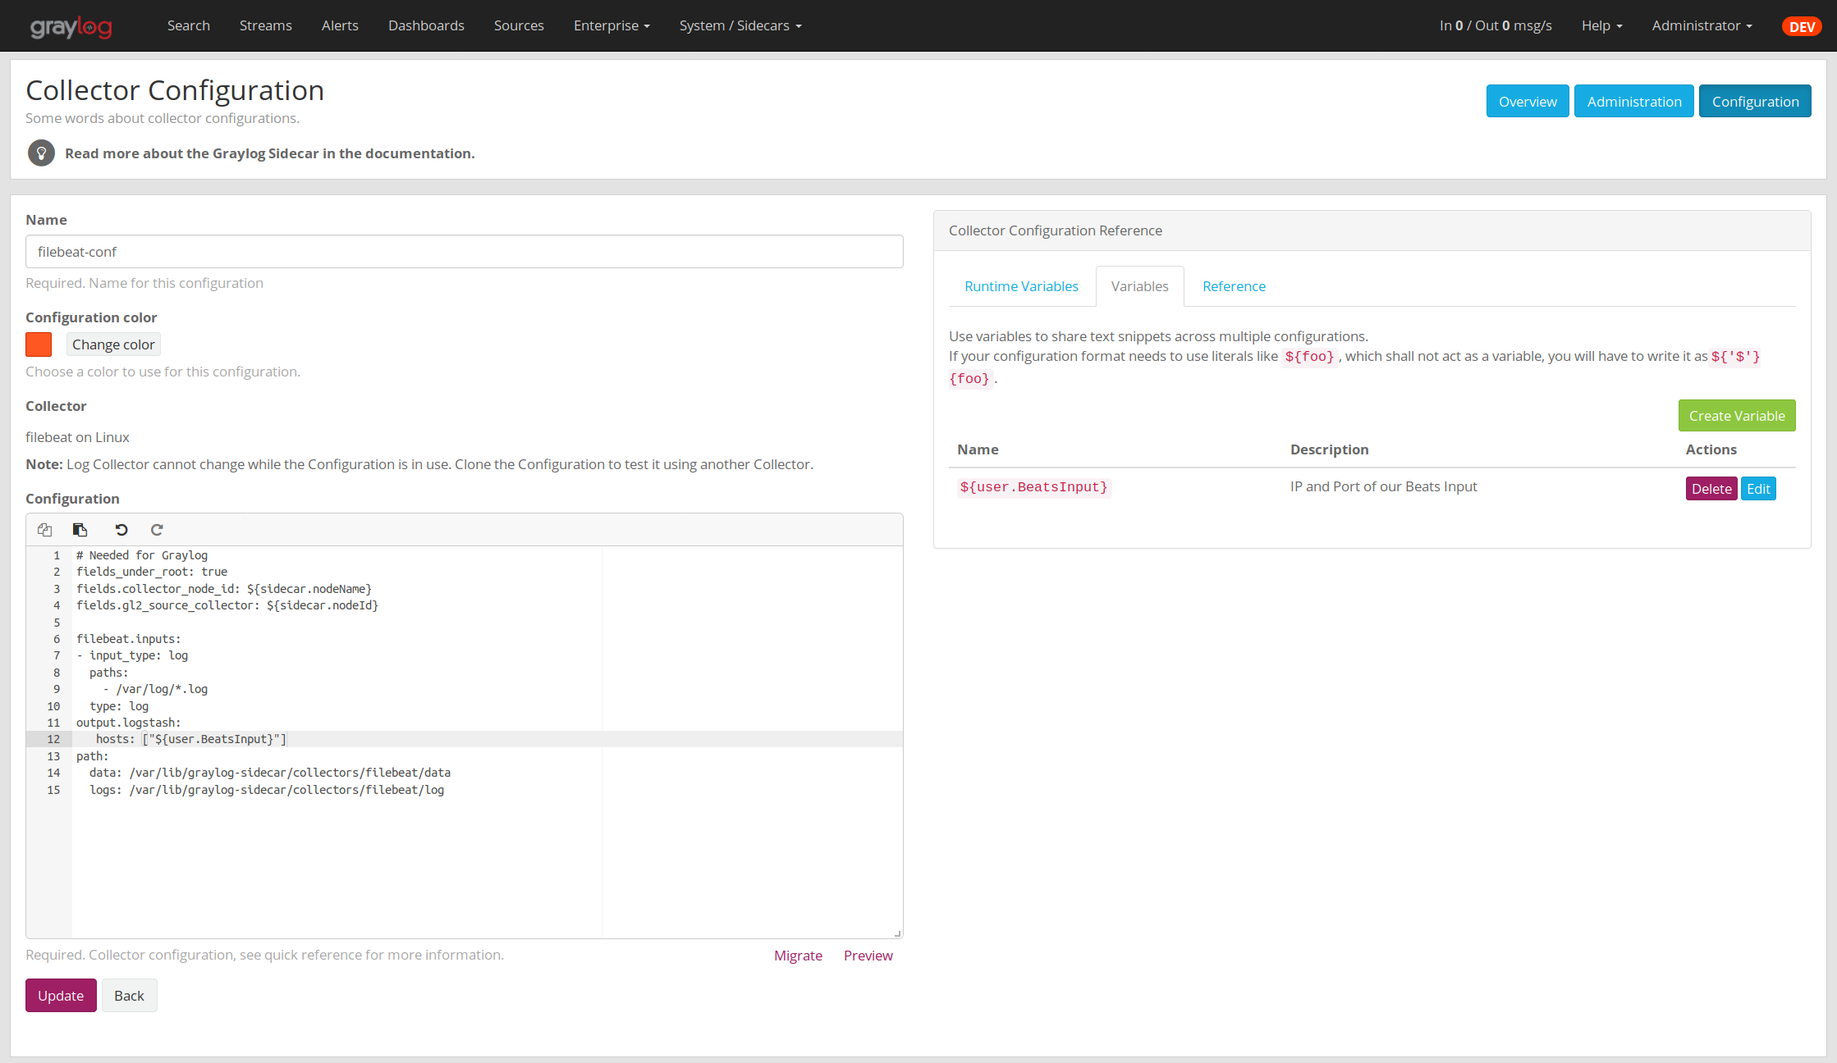Click the DEV badge in navbar

(1801, 26)
